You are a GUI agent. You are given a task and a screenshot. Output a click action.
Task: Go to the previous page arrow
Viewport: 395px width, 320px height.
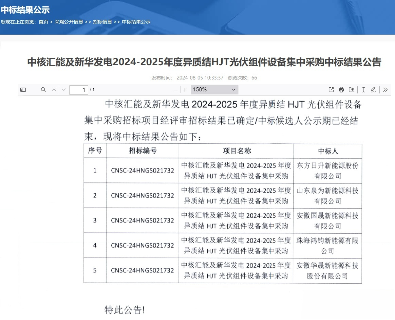(54, 89)
